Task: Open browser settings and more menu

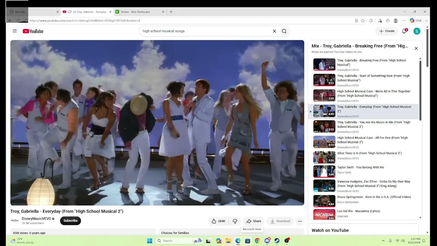Action: click(404, 20)
